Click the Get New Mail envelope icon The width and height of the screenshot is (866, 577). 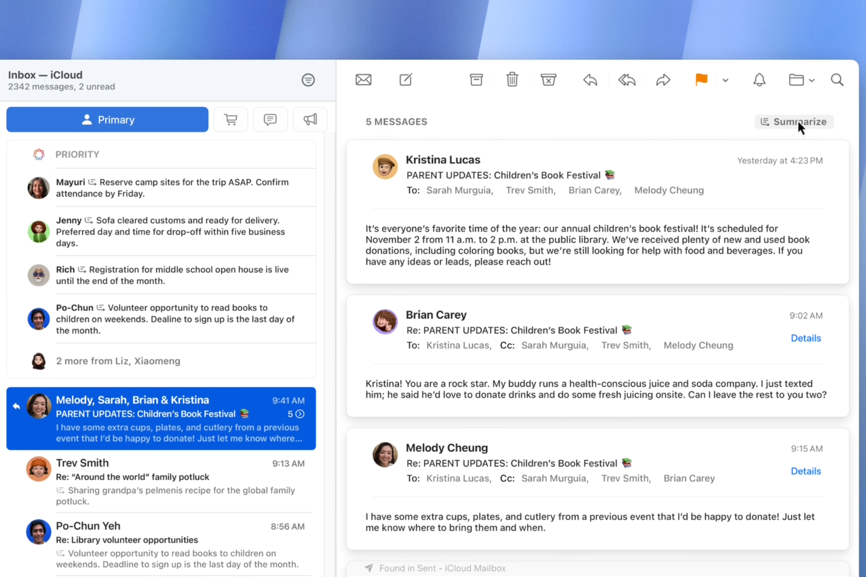363,80
